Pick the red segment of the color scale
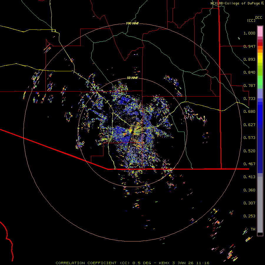265x265 pixels. pyautogui.click(x=260, y=44)
